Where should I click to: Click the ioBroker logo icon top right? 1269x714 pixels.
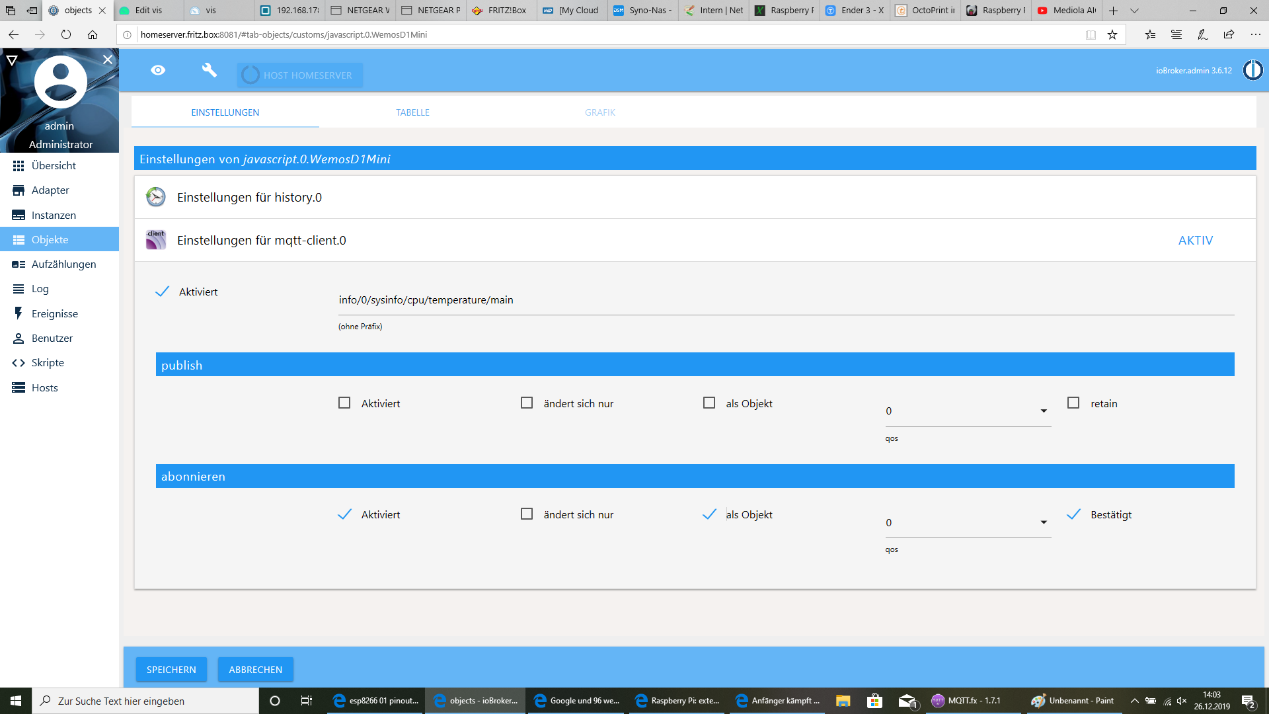[x=1252, y=70]
